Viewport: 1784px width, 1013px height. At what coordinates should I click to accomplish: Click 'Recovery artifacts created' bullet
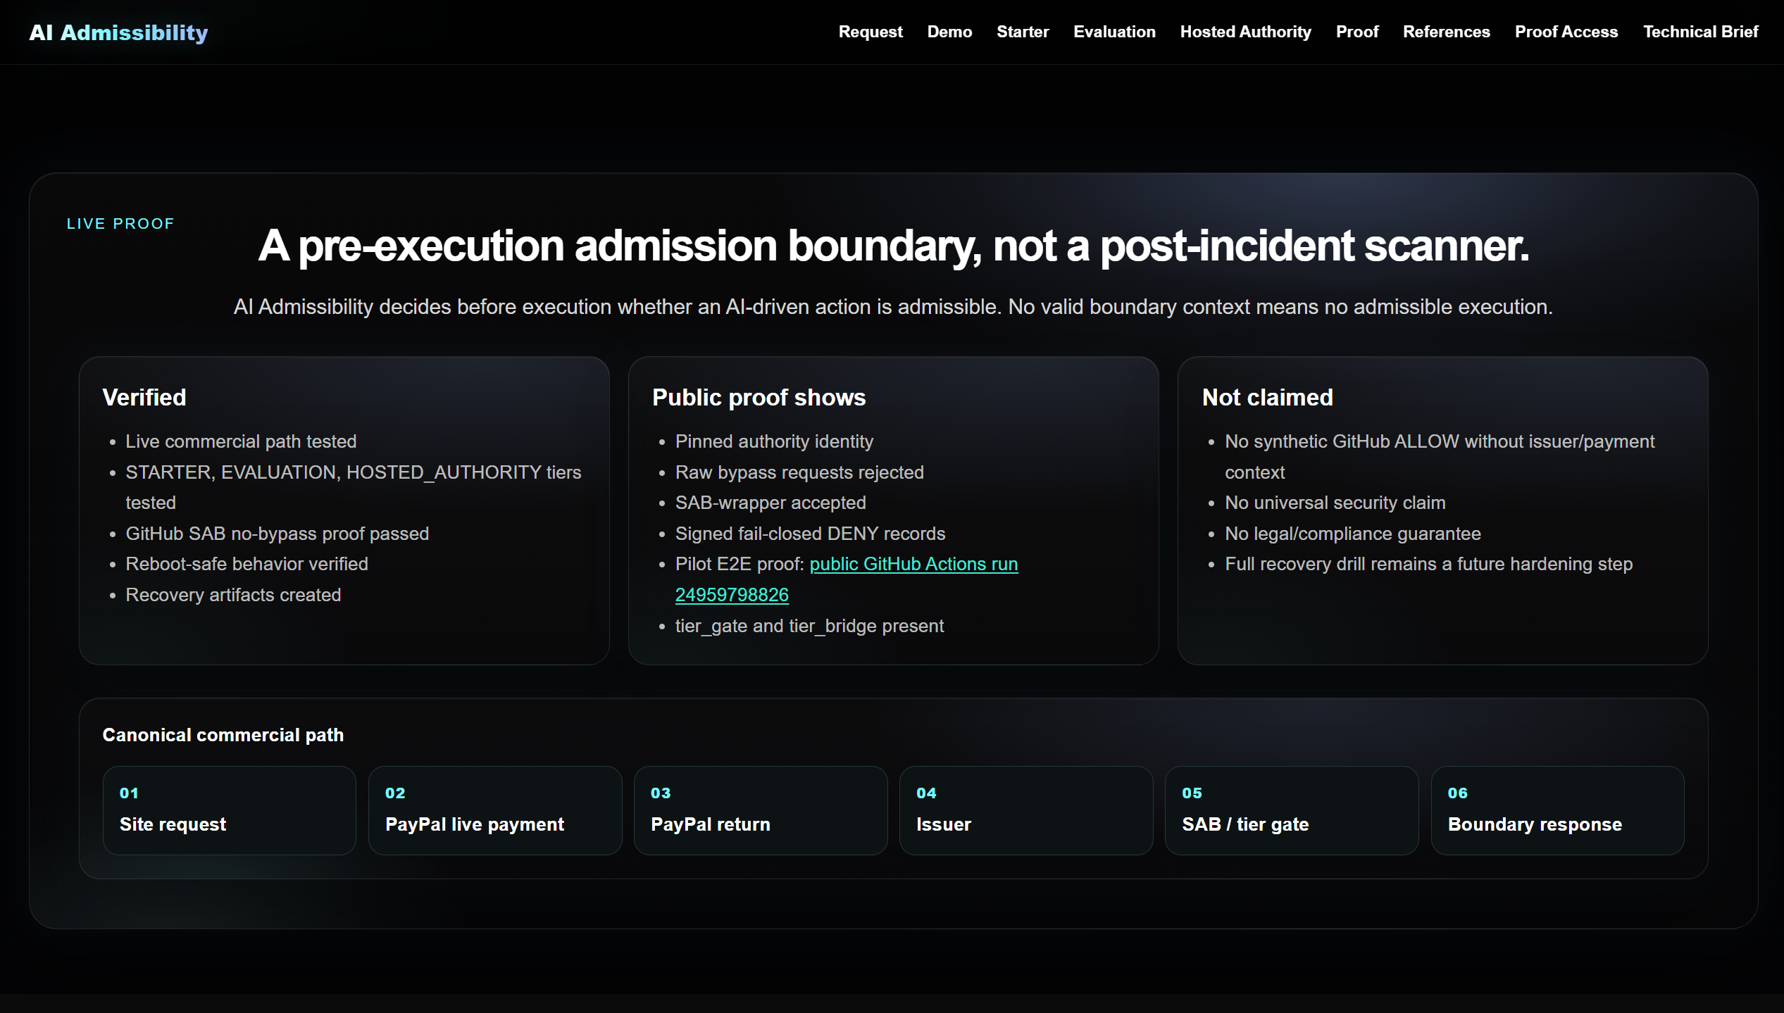coord(233,595)
